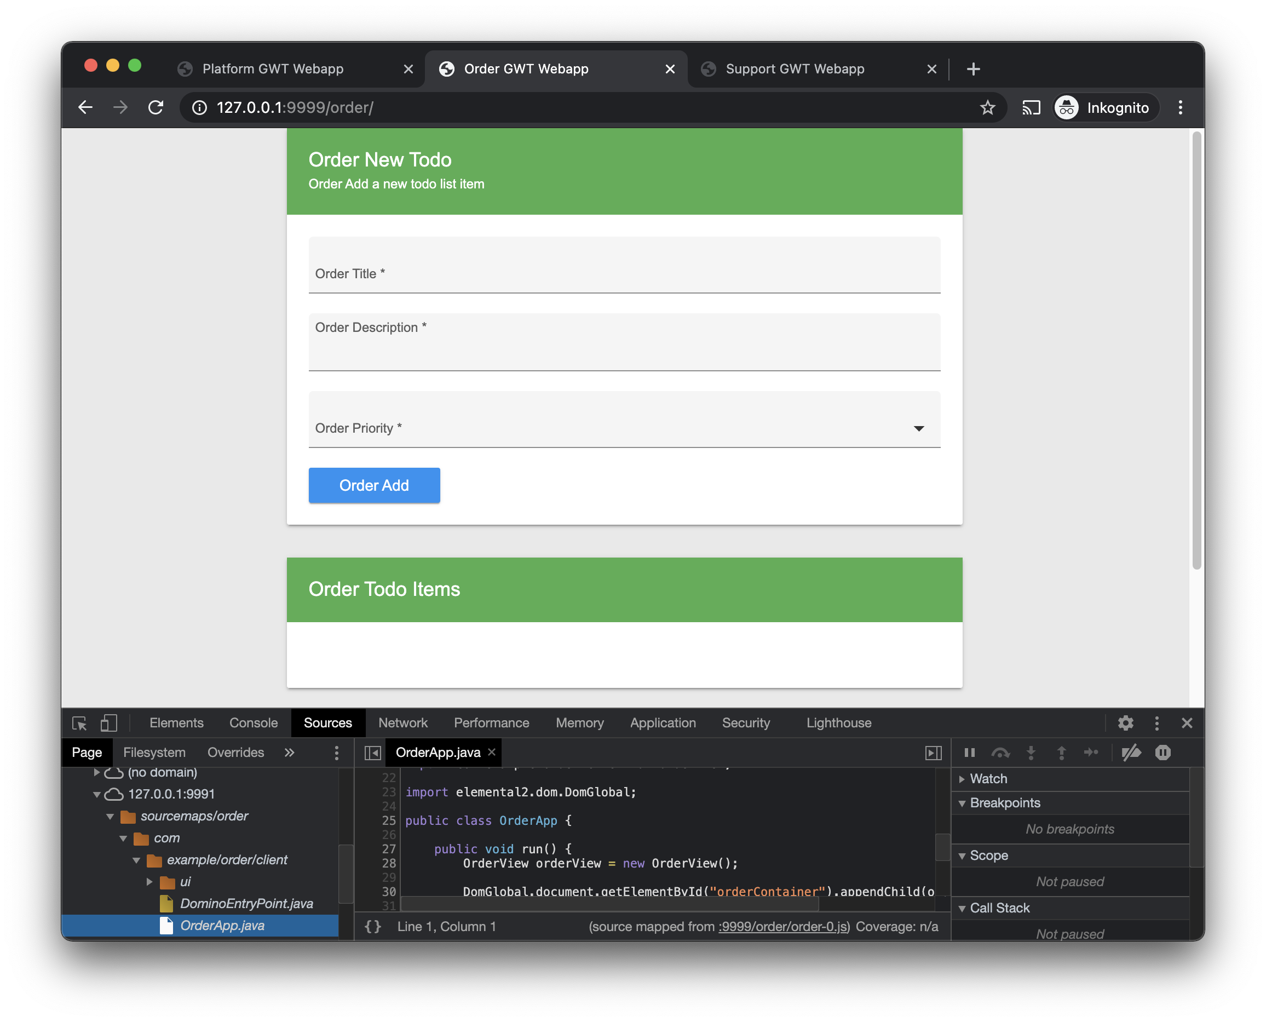Focus the Order Description text area
1266x1022 pixels.
coord(624,341)
